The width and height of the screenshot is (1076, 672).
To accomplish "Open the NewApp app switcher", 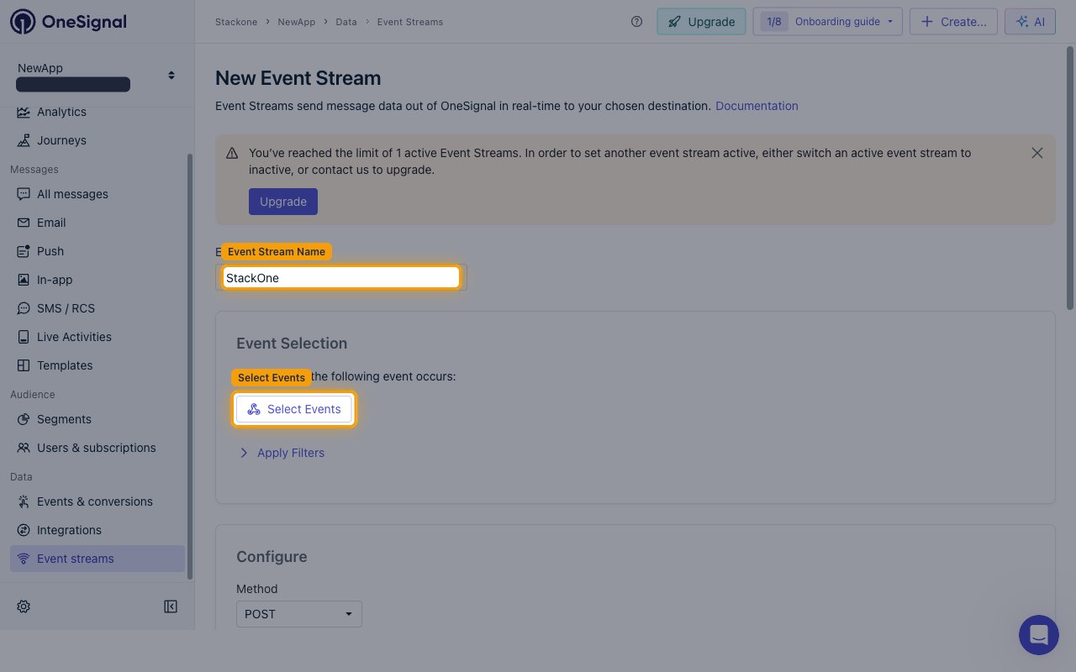I will (98, 76).
